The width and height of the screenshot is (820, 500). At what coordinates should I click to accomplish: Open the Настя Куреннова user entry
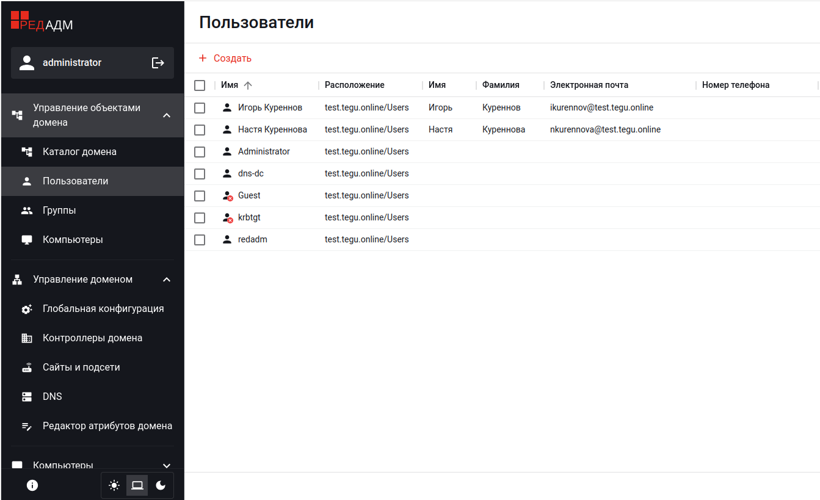tap(272, 130)
